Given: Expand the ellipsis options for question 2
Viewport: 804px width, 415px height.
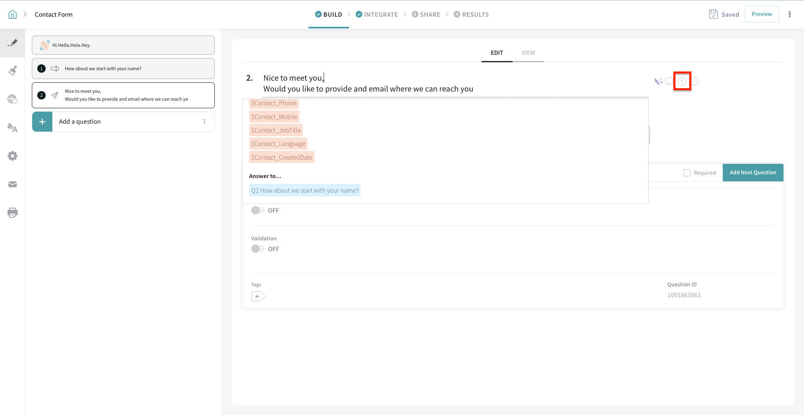Looking at the screenshot, I should coord(695,81).
